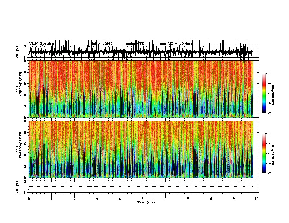Click the "8" kHz tick on ch.1 frequency axis

click(x=26, y=72)
